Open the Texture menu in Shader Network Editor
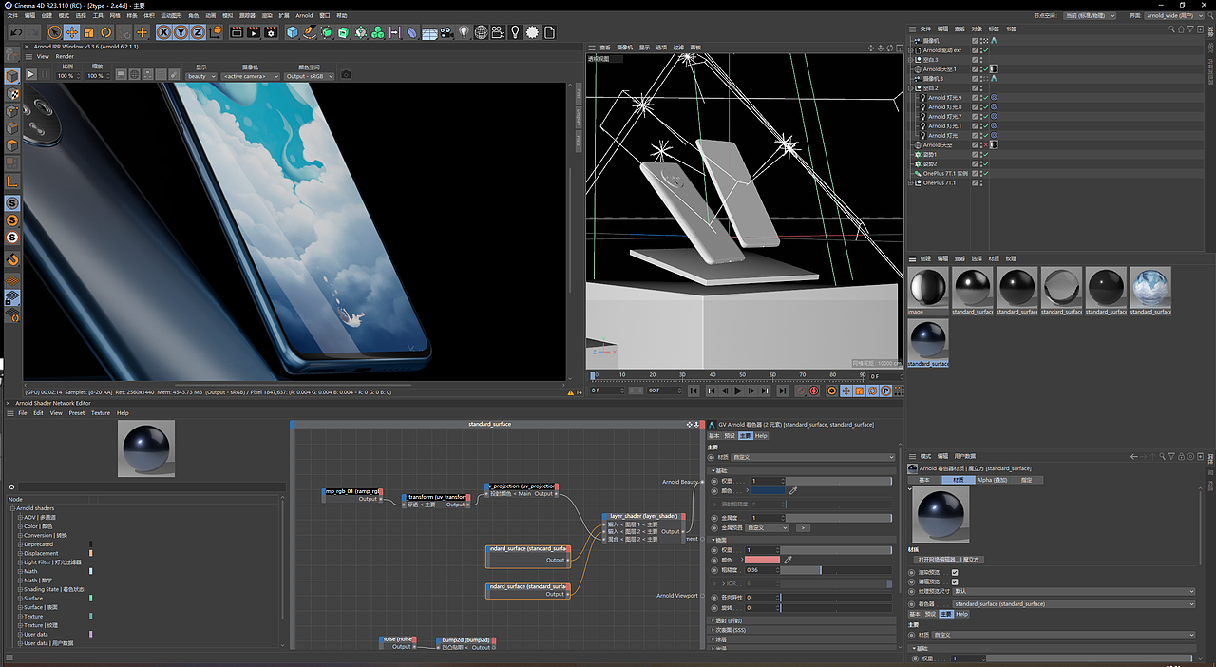The width and height of the screenshot is (1216, 667). coord(101,413)
